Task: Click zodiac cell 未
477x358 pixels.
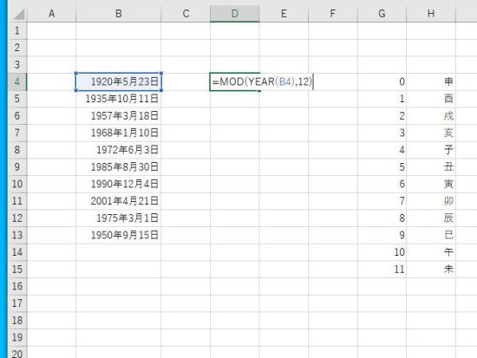Action: 431,269
